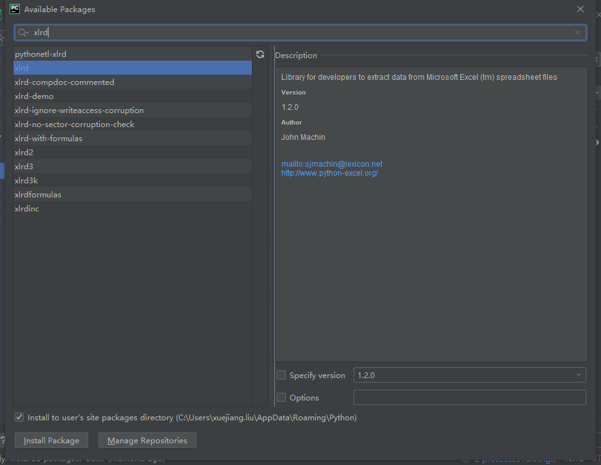Viewport: 601px width, 465px height.
Task: Click the library description sentence
Action: click(419, 77)
